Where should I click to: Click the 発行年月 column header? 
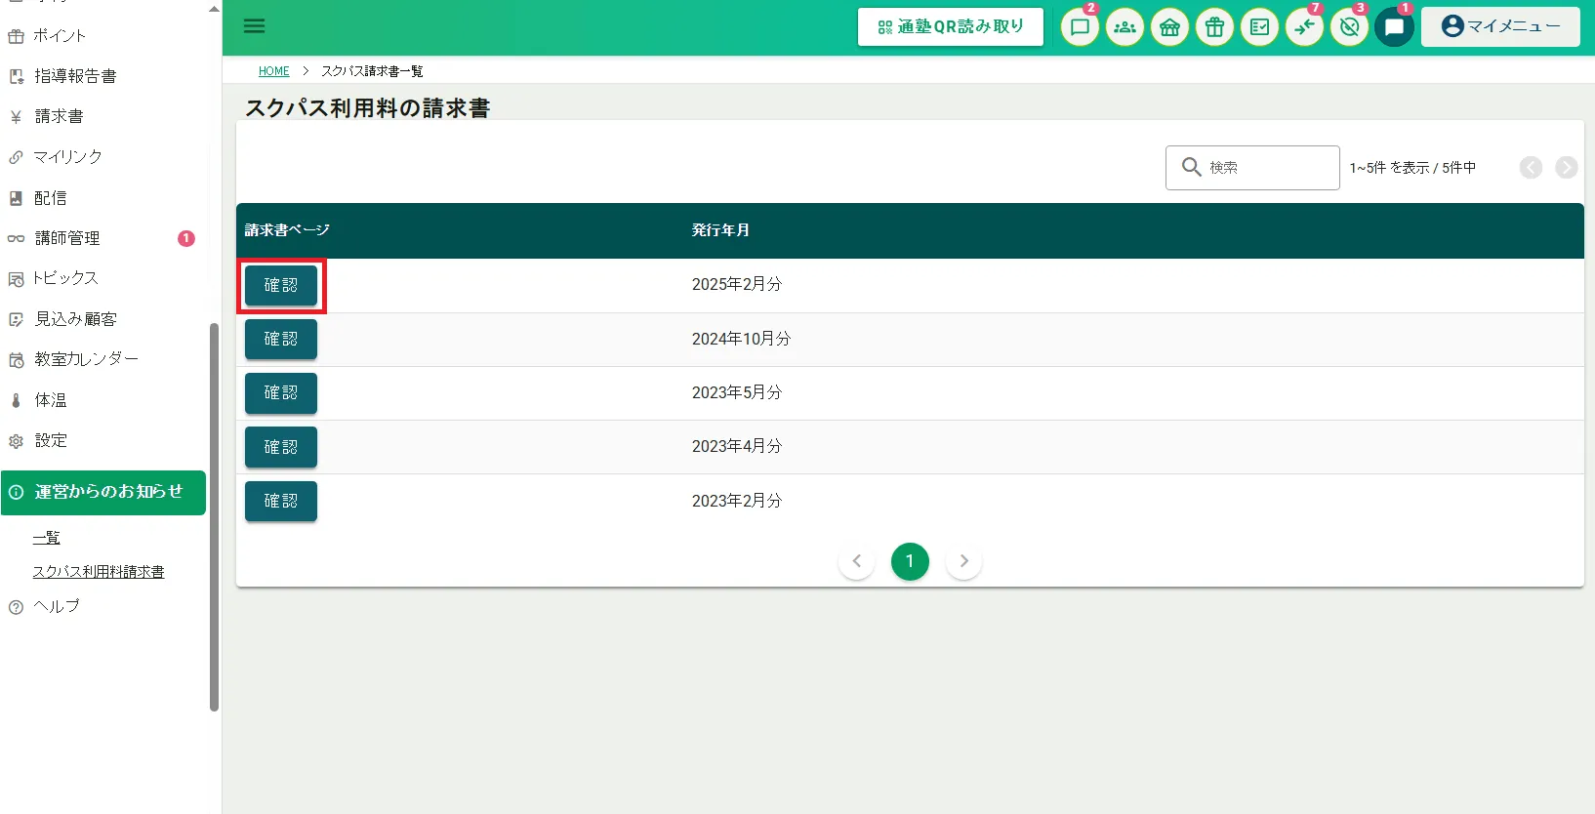click(720, 230)
